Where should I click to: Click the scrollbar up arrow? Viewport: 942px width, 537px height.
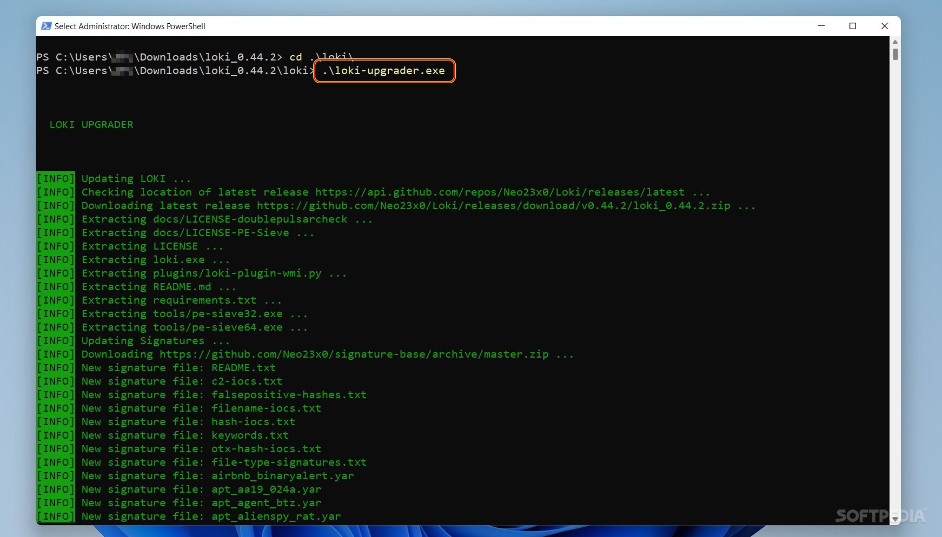[x=895, y=42]
